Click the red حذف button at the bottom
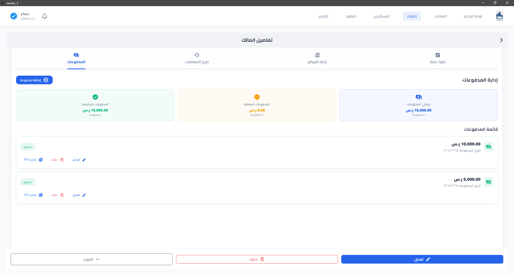514x275 pixels. click(257, 259)
